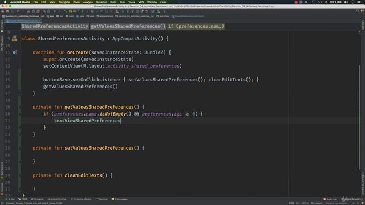Click the Open folder toolbar icon

coord(3,11)
